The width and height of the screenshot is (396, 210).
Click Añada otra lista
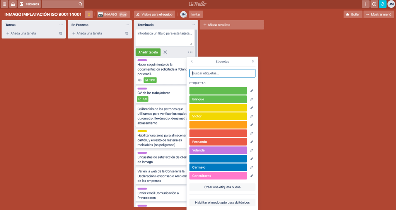click(x=232, y=25)
